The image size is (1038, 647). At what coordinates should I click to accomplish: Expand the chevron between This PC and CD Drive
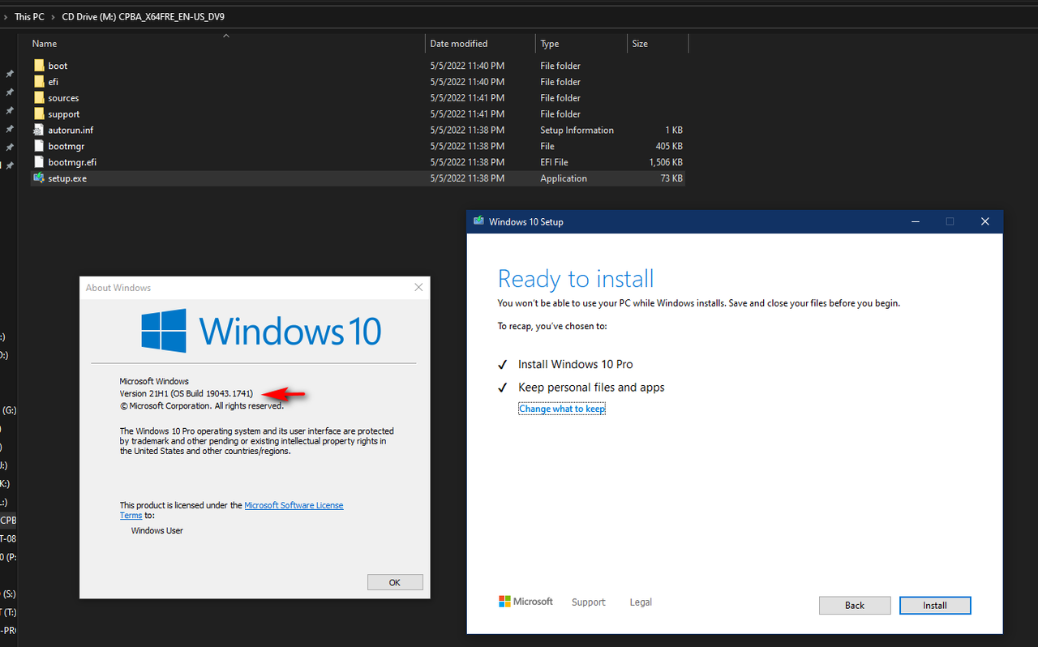click(54, 16)
